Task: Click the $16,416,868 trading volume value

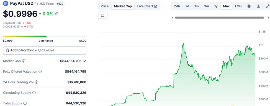Action: (x=77, y=82)
